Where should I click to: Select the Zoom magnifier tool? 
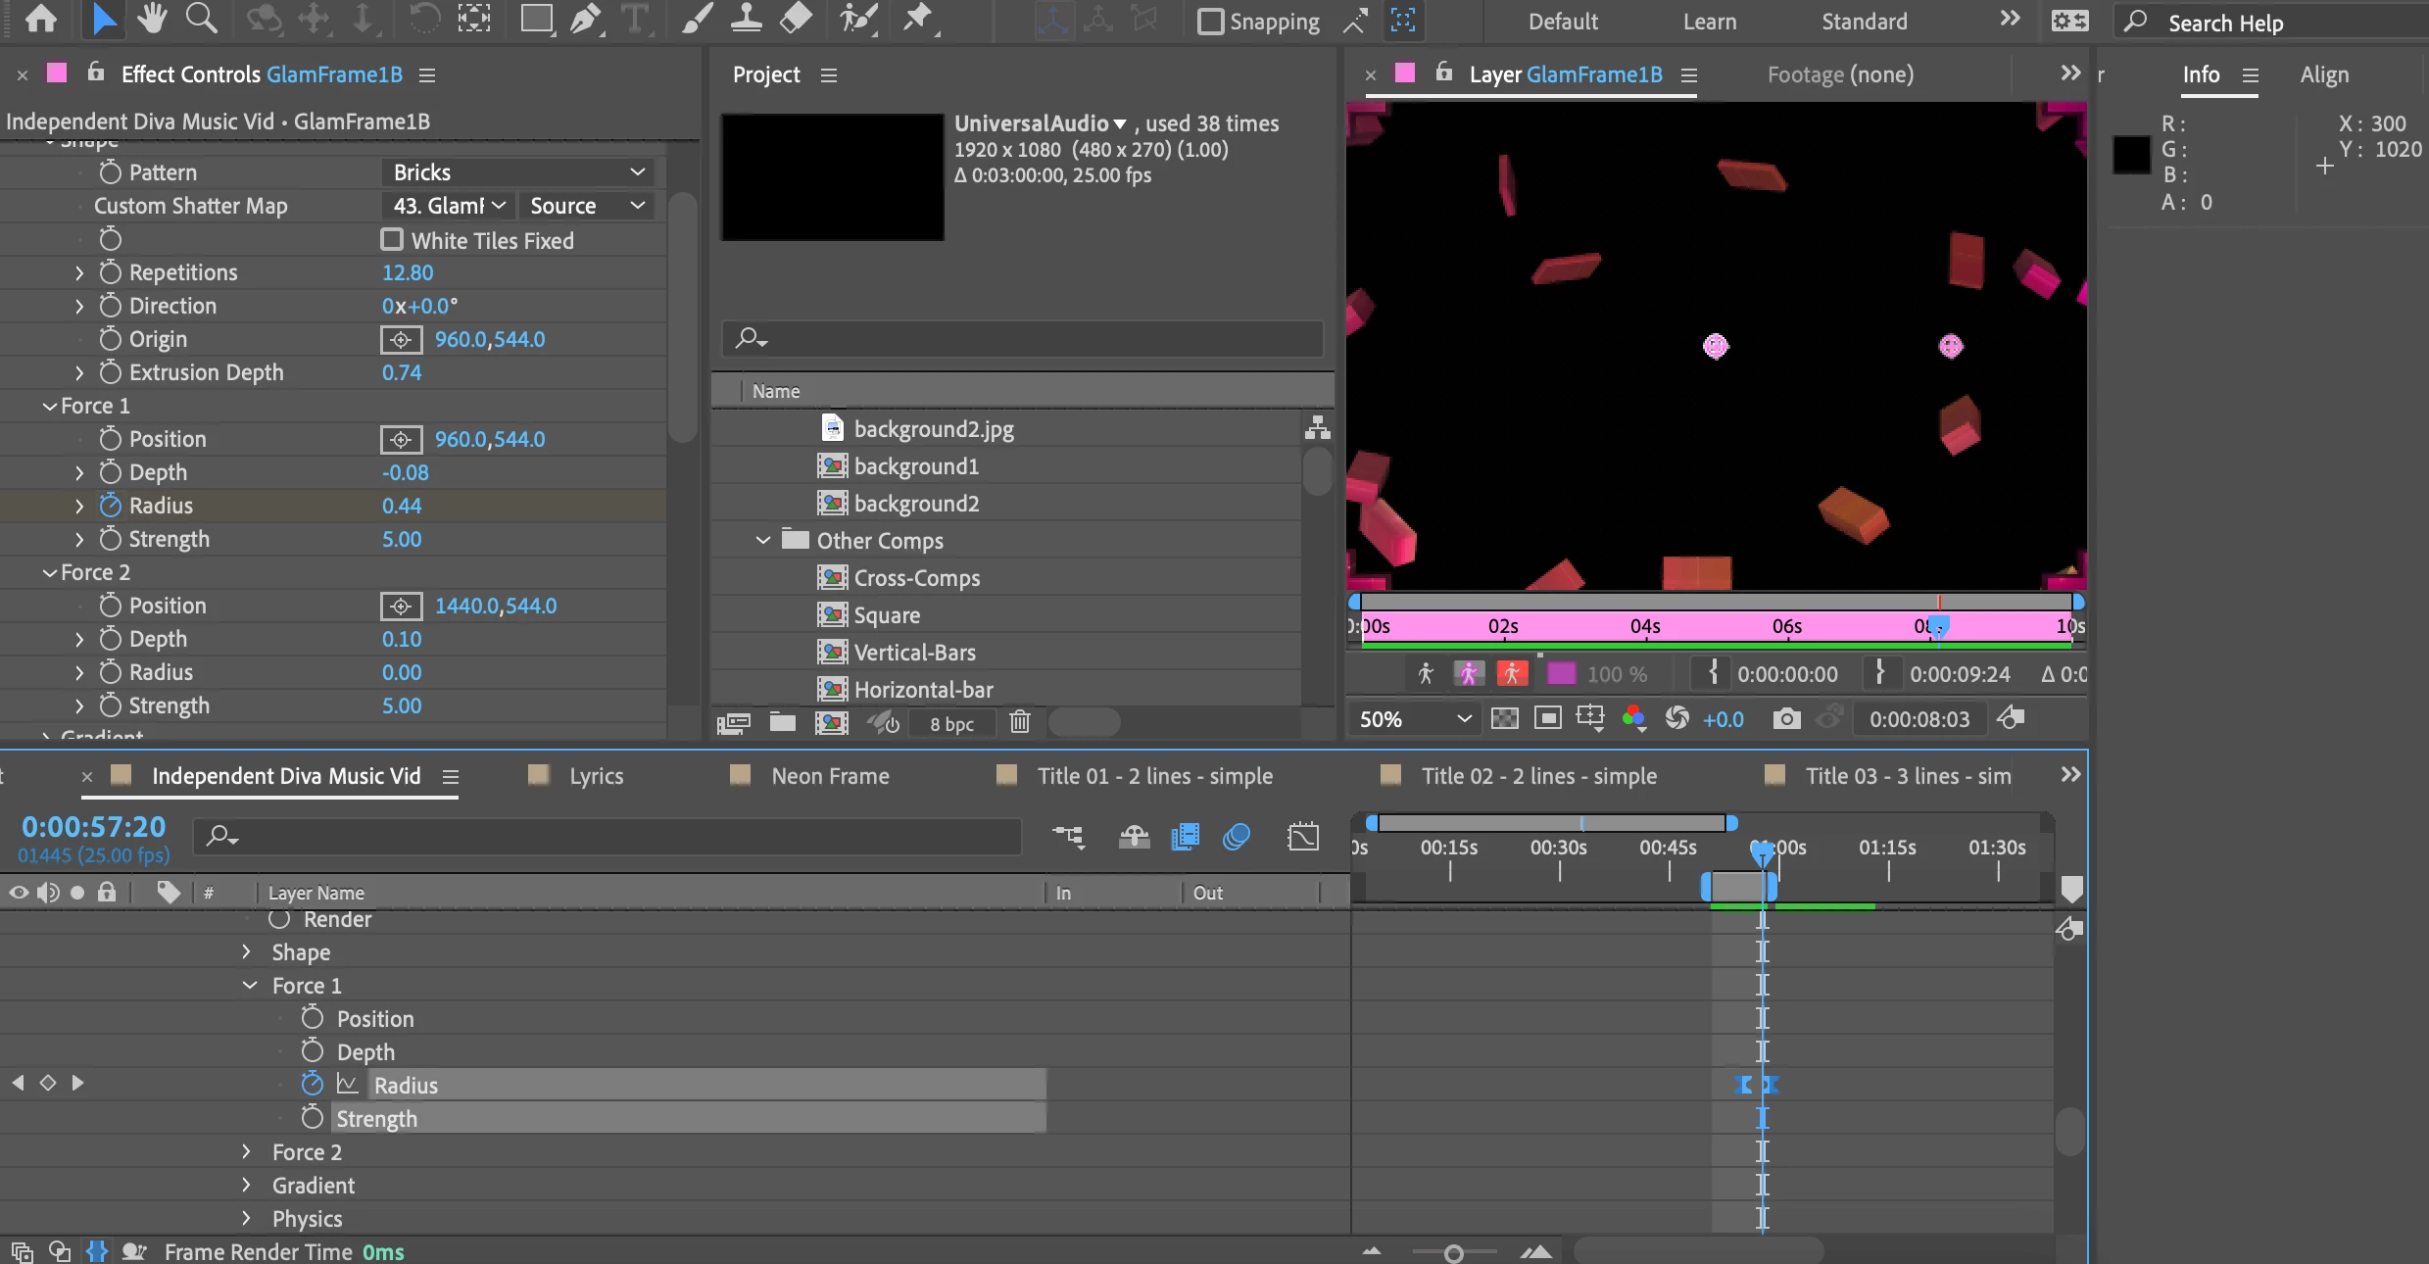[201, 19]
